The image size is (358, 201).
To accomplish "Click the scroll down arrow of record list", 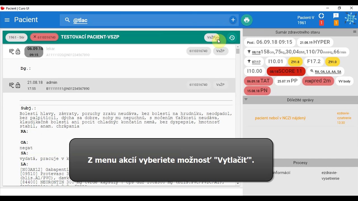I will [x=238, y=184].
